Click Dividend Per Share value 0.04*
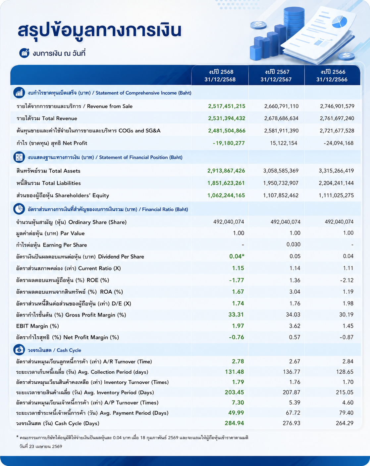Viewport: 370px width, 466px height. tap(237, 256)
